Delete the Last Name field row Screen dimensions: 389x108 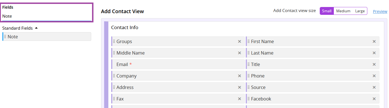tap(374, 53)
